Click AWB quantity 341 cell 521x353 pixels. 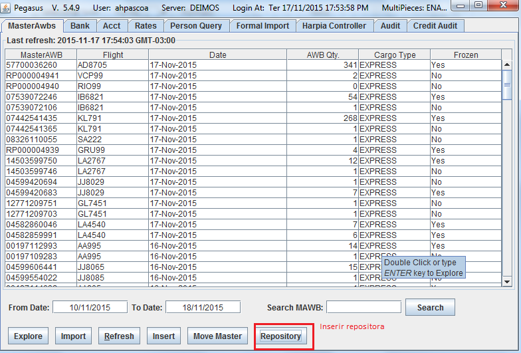(x=323, y=65)
